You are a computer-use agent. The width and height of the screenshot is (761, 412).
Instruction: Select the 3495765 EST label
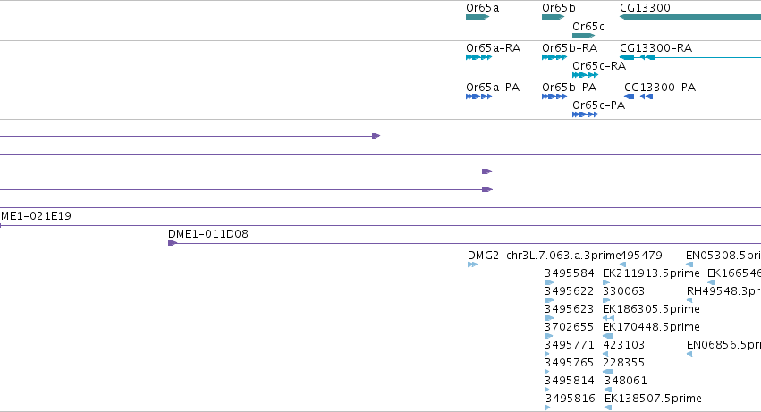[x=570, y=363]
